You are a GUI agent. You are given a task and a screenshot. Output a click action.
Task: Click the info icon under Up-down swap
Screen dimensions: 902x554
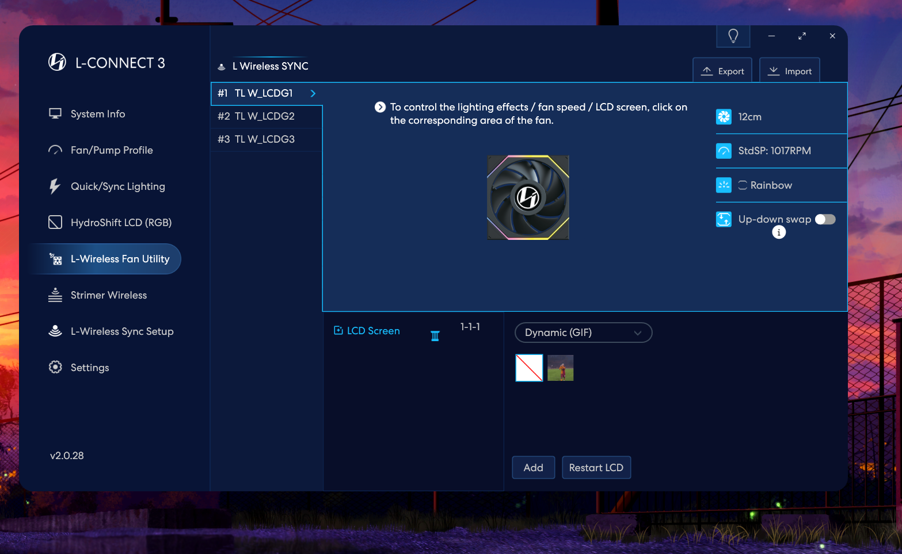pyautogui.click(x=779, y=232)
